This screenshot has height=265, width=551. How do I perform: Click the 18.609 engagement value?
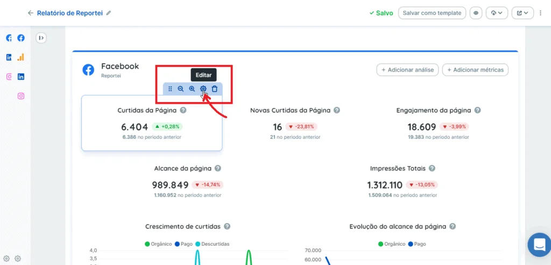(x=422, y=127)
